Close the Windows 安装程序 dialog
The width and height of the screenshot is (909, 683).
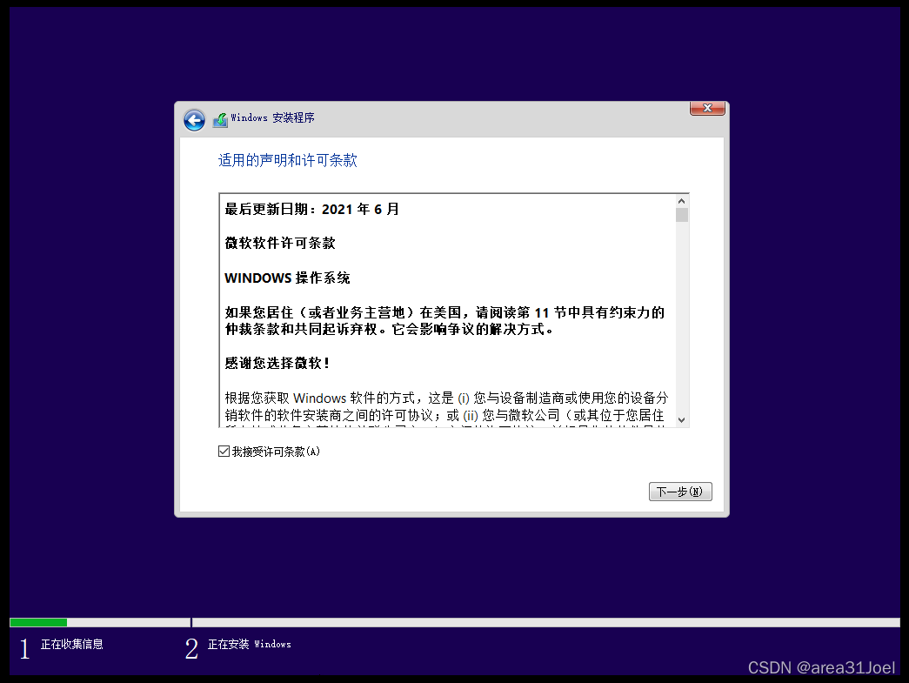(707, 108)
